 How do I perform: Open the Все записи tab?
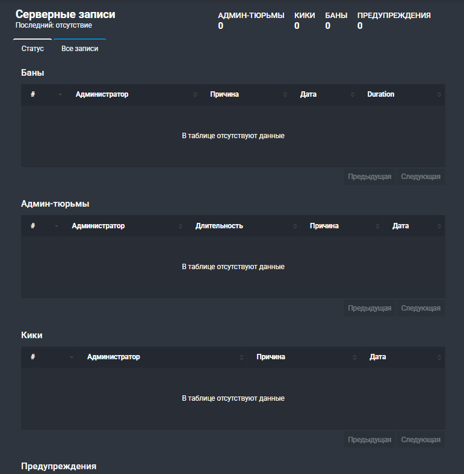(79, 49)
